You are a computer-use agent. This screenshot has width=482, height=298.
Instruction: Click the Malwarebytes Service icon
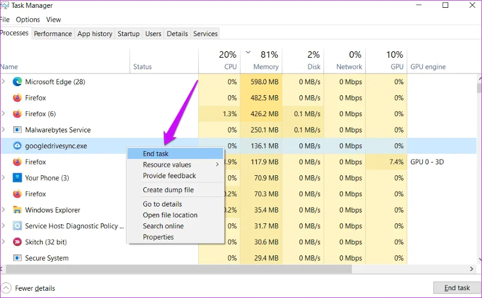pos(17,129)
